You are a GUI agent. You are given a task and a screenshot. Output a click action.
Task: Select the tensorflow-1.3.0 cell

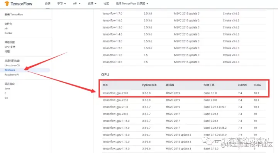click(x=112, y=41)
